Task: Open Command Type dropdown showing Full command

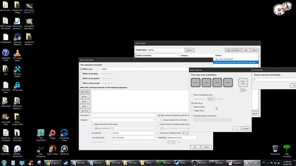Action: 134,137
